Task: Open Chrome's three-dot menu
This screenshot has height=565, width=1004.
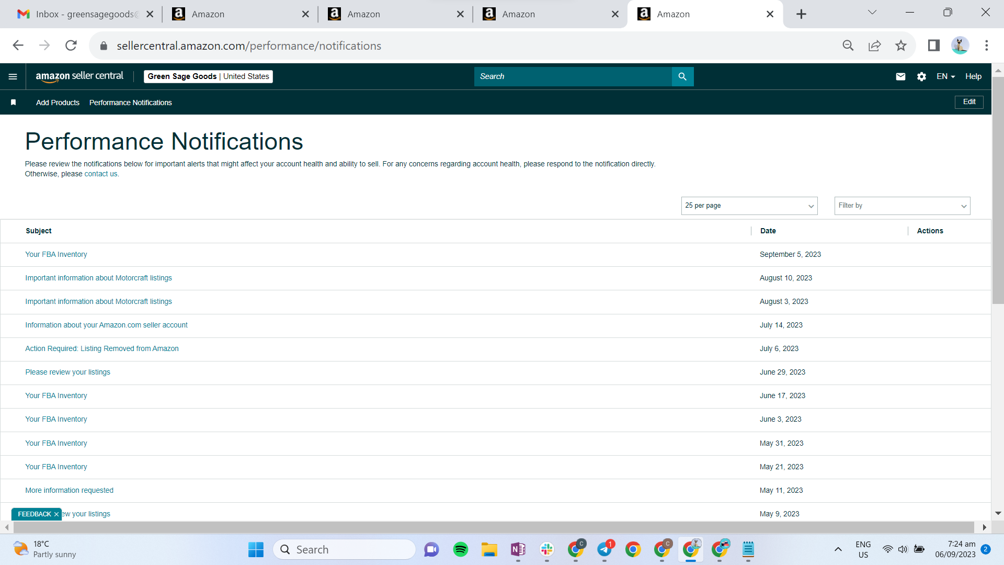Action: pyautogui.click(x=987, y=46)
